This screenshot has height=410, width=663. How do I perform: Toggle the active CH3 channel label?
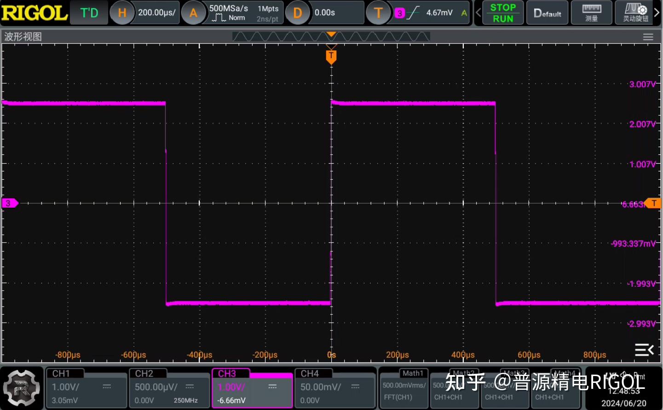click(227, 374)
